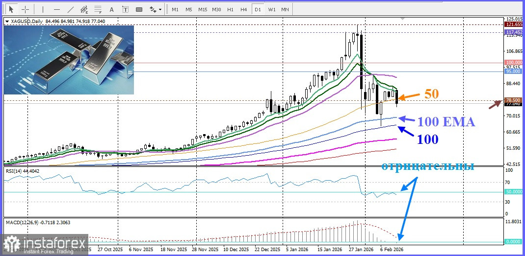Image resolution: width=525 pixels, height=256 pixels.
Task: Click the 15 Jan 2026 date label
Action: [x=331, y=249]
